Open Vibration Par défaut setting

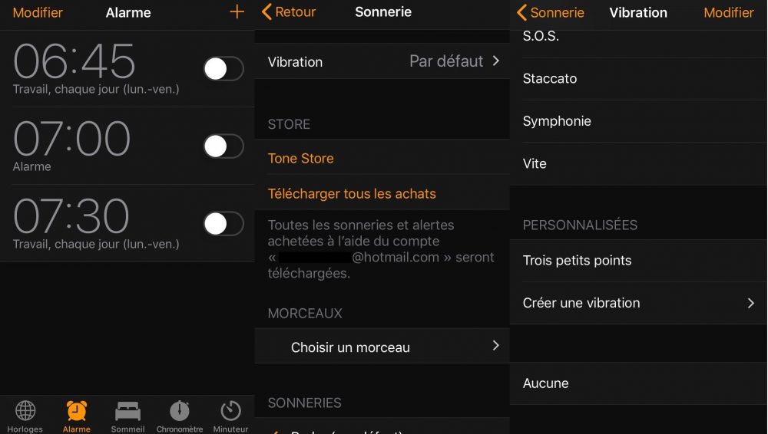(x=382, y=61)
